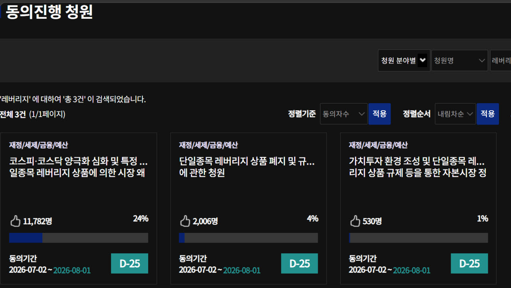Click 재정/세제/금융/예산 tag on the 2,006명 card

pyautogui.click(x=208, y=145)
